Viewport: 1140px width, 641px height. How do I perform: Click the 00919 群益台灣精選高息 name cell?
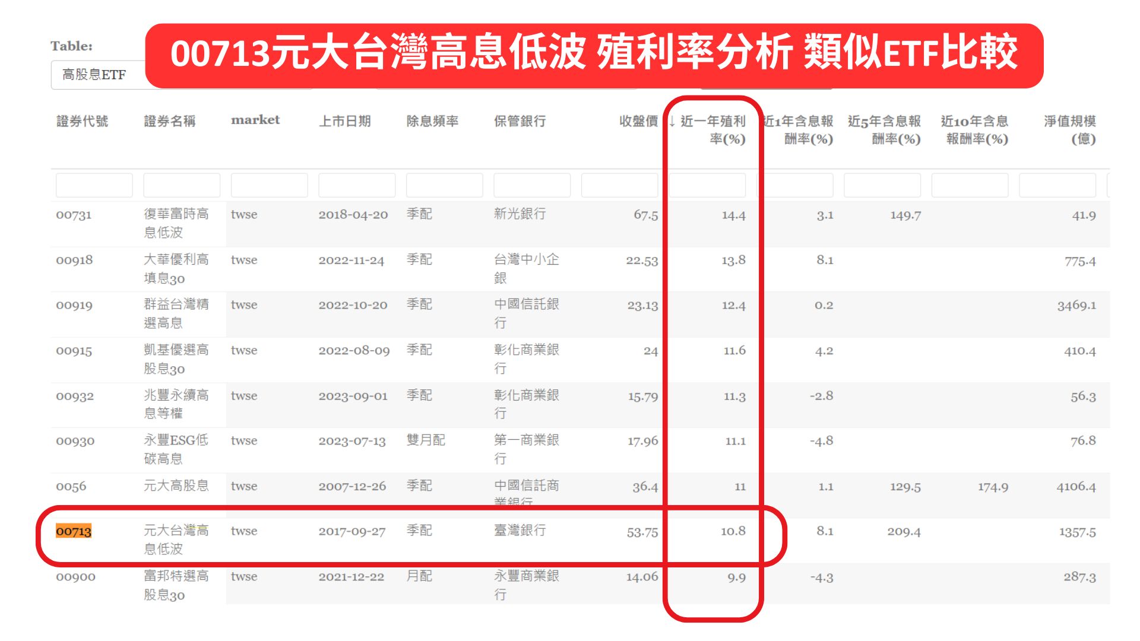(x=176, y=313)
